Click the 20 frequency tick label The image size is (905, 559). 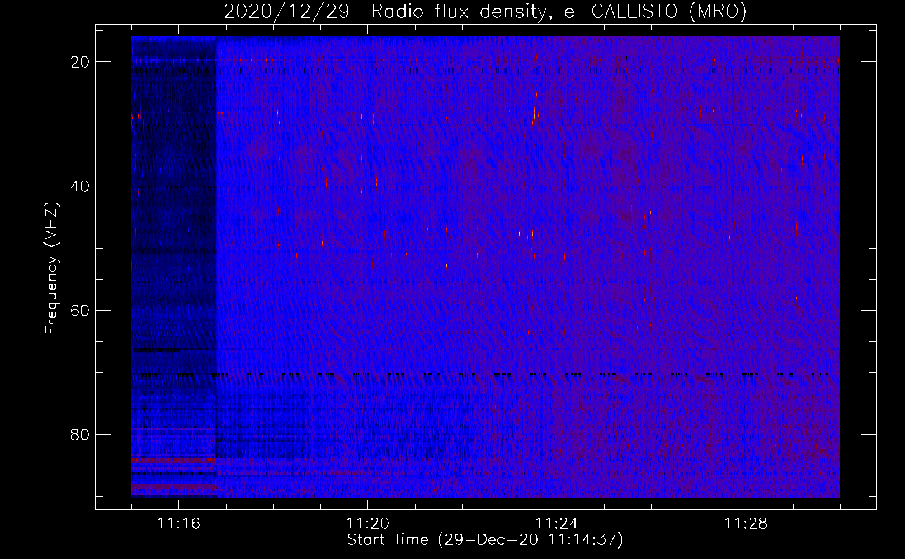(x=80, y=62)
